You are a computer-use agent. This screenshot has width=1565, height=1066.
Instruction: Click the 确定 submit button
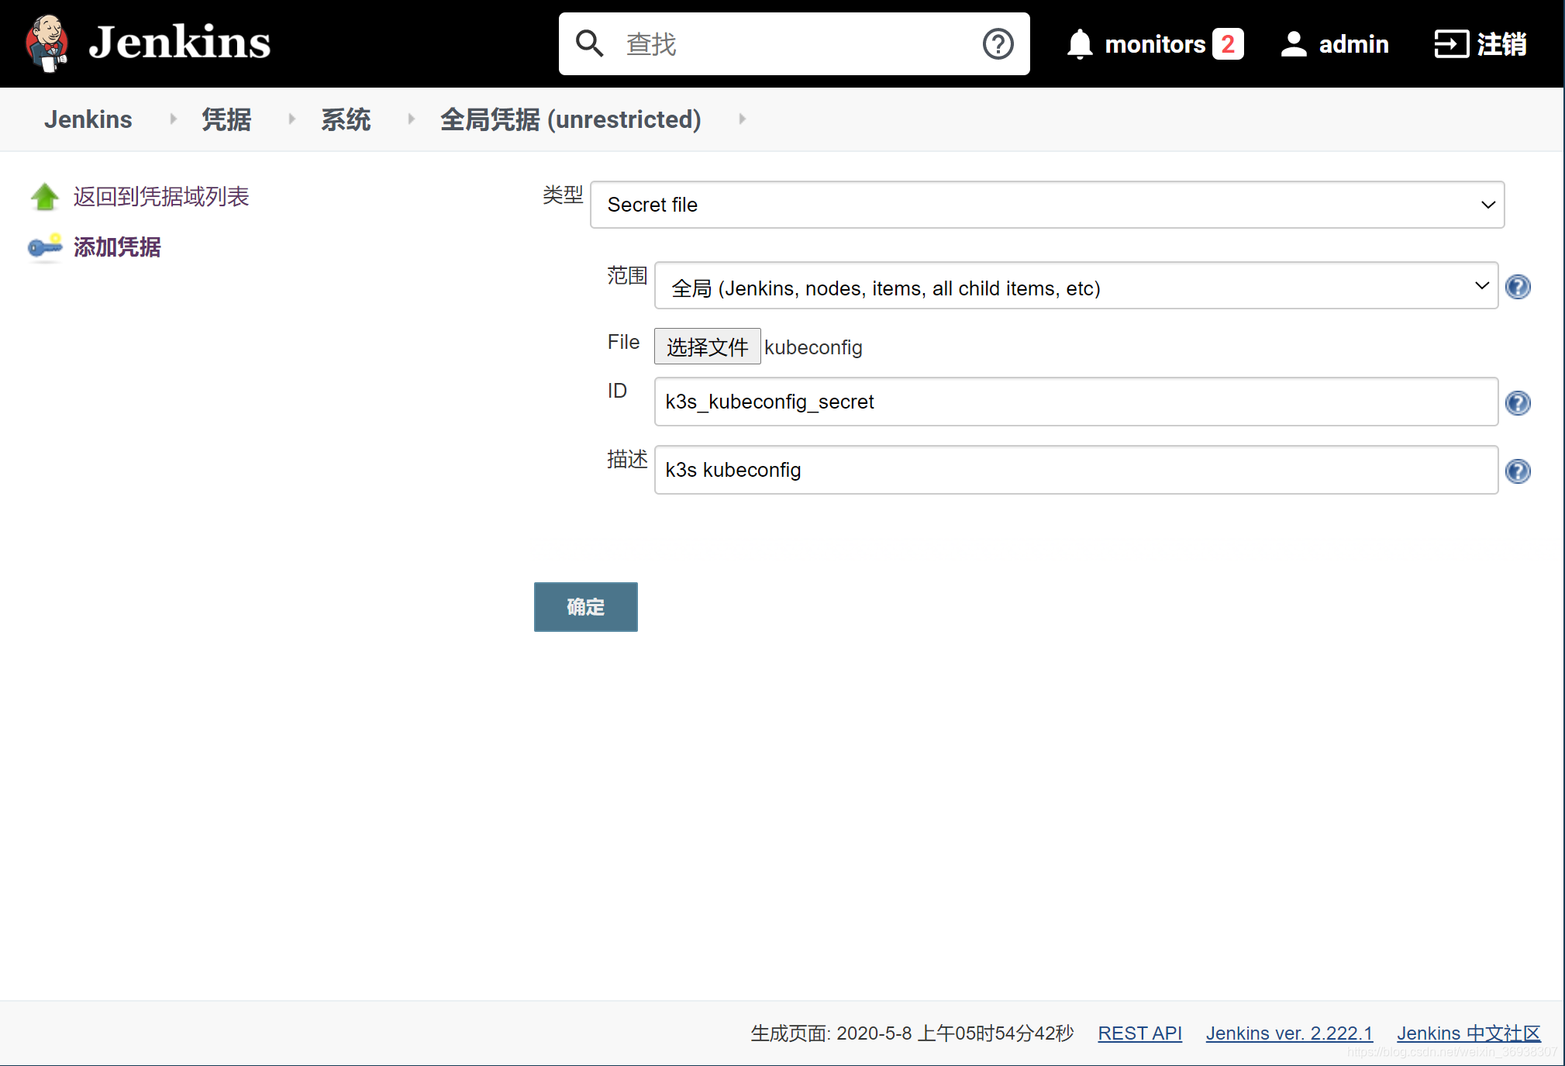click(586, 607)
